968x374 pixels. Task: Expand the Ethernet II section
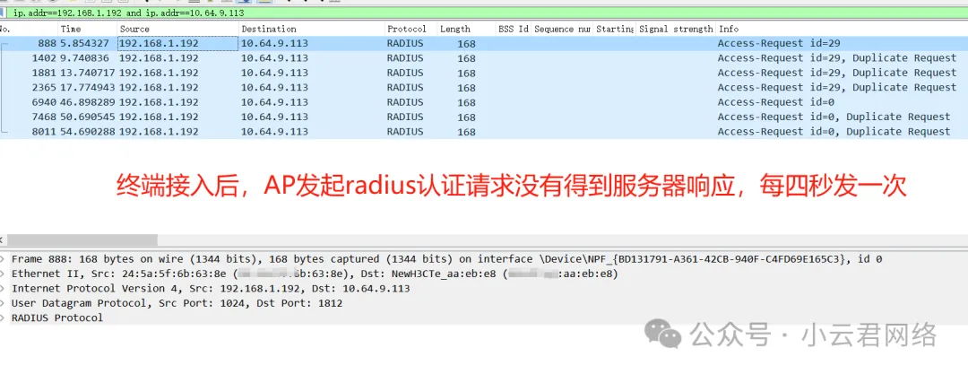click(x=4, y=274)
